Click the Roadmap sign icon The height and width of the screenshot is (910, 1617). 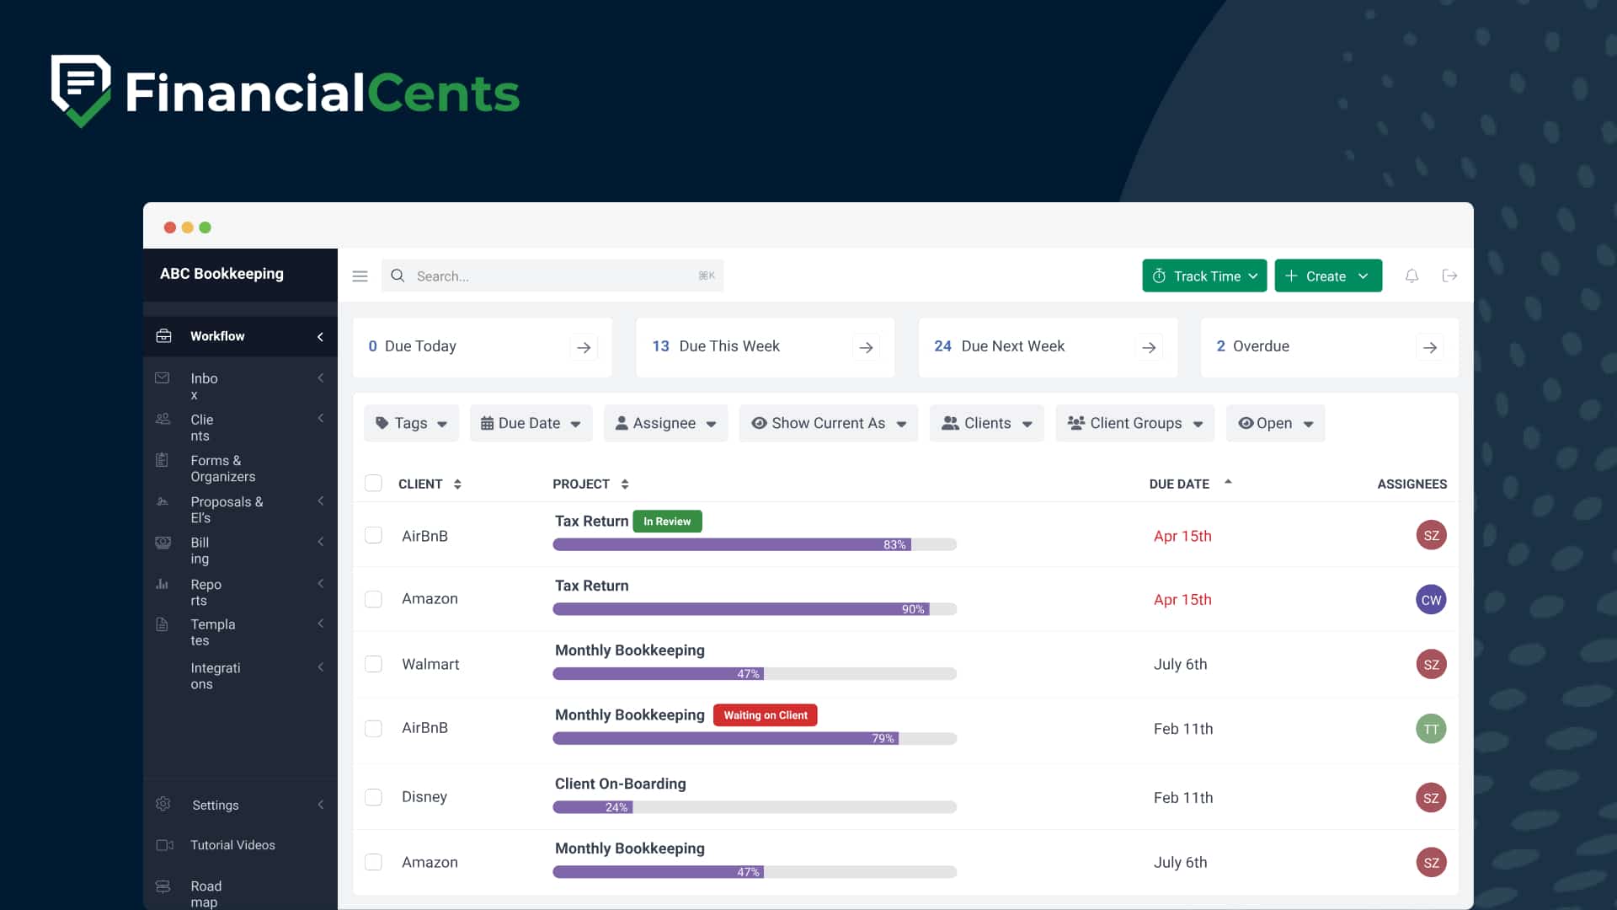pyautogui.click(x=163, y=886)
